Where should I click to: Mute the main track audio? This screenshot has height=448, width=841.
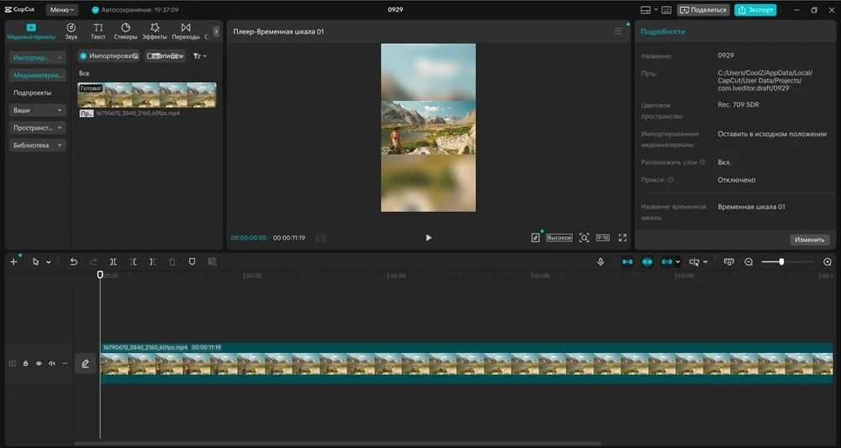tap(51, 363)
